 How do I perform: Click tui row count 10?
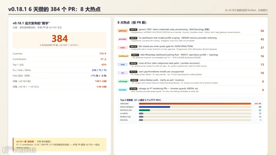(262, 73)
